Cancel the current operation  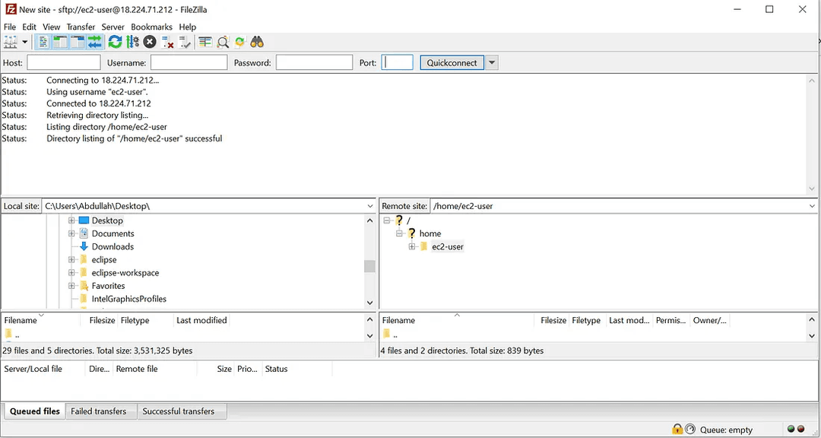(x=150, y=42)
